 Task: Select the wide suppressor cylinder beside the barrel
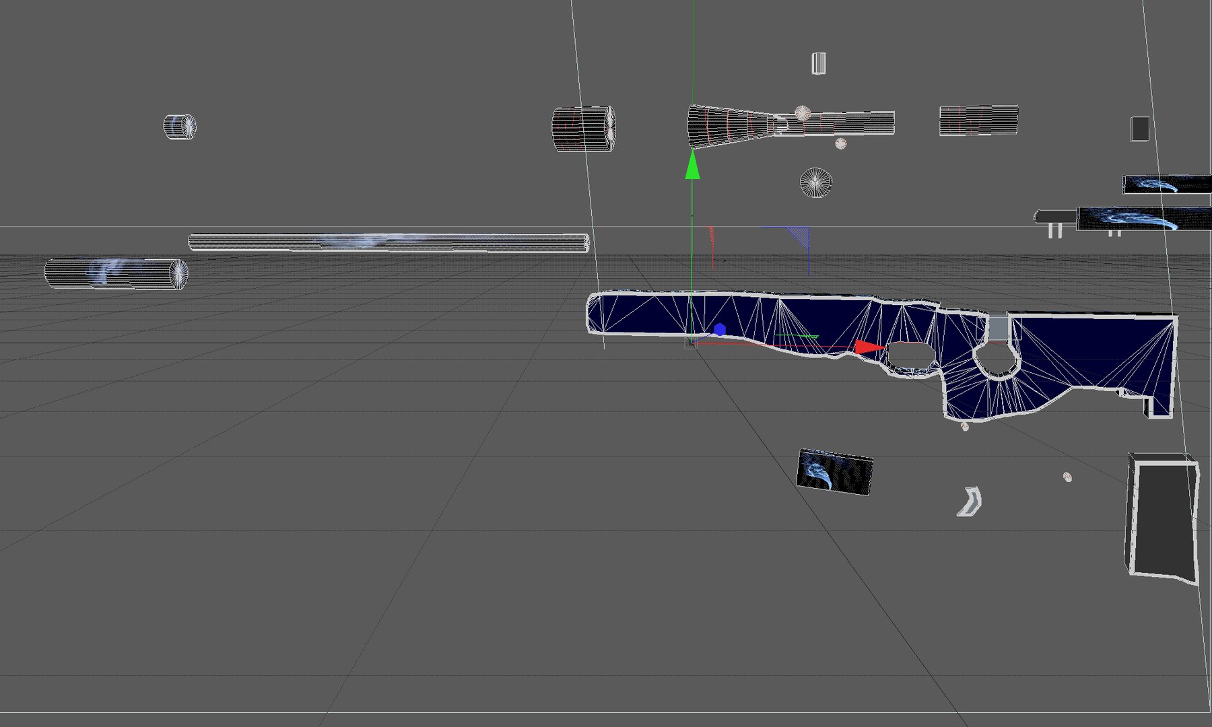(x=116, y=273)
